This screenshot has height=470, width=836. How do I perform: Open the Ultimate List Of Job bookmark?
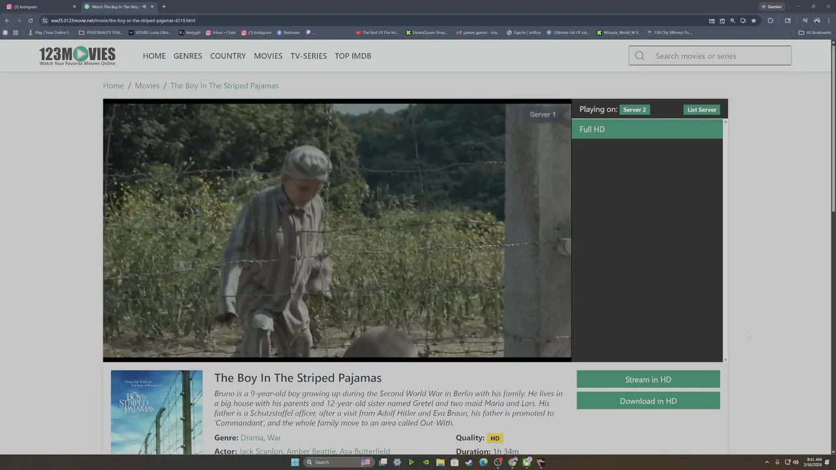[x=568, y=32]
